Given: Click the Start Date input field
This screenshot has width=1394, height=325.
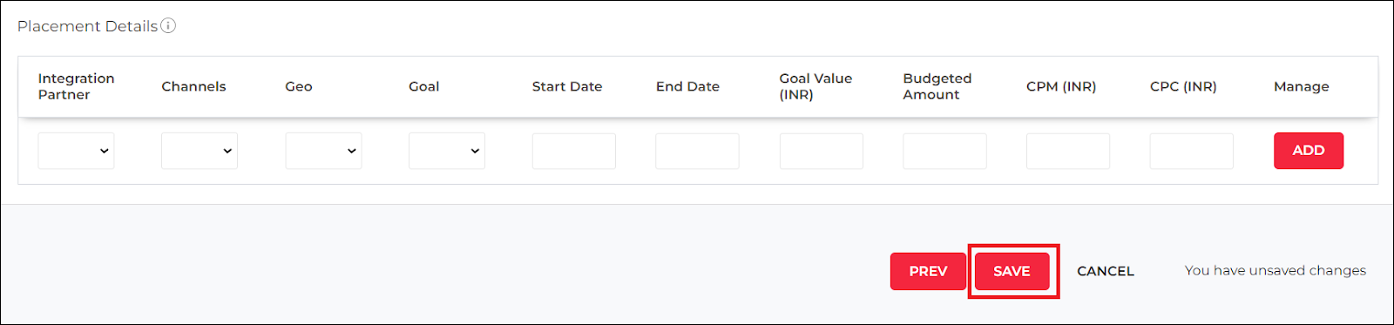Looking at the screenshot, I should (574, 151).
